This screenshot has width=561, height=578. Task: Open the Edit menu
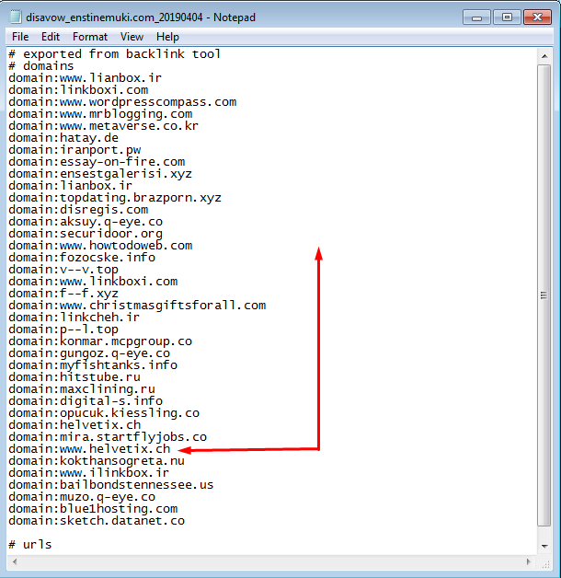point(51,37)
